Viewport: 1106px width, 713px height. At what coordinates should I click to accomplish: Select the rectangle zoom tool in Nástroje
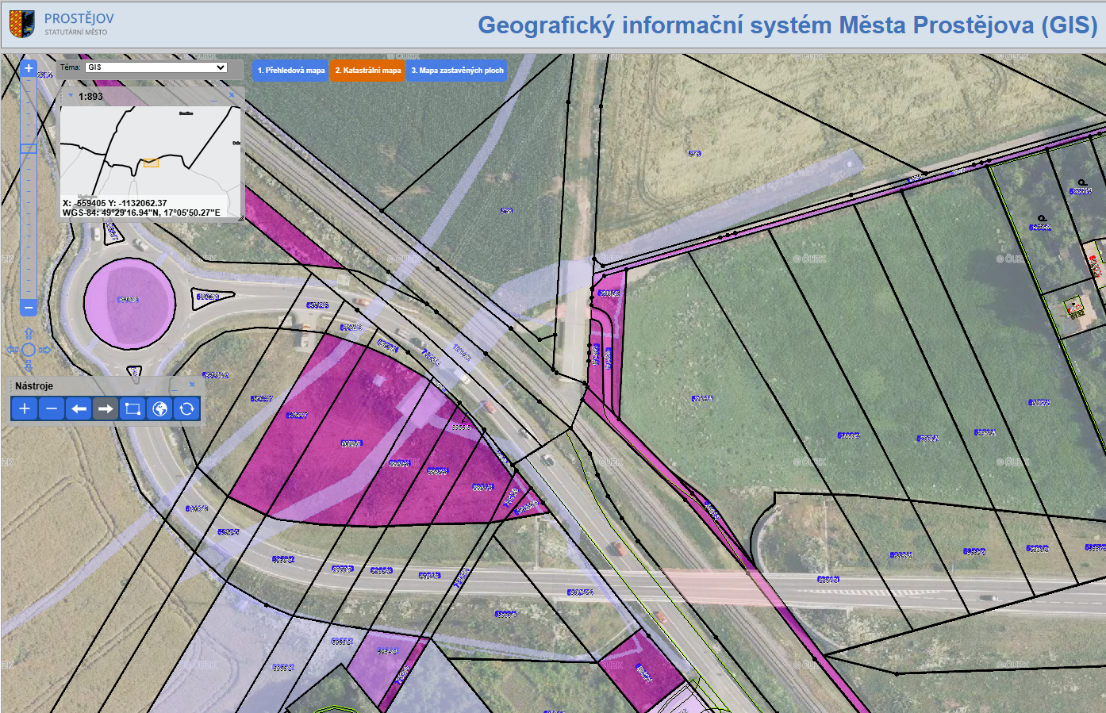tap(132, 408)
